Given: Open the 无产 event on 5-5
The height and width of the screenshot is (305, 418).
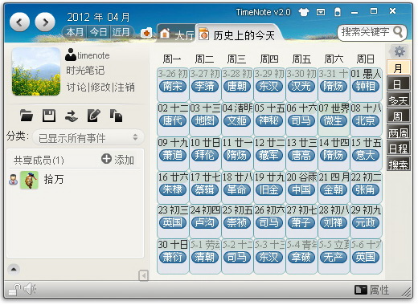Looking at the screenshot, I should pyautogui.click(x=334, y=258).
